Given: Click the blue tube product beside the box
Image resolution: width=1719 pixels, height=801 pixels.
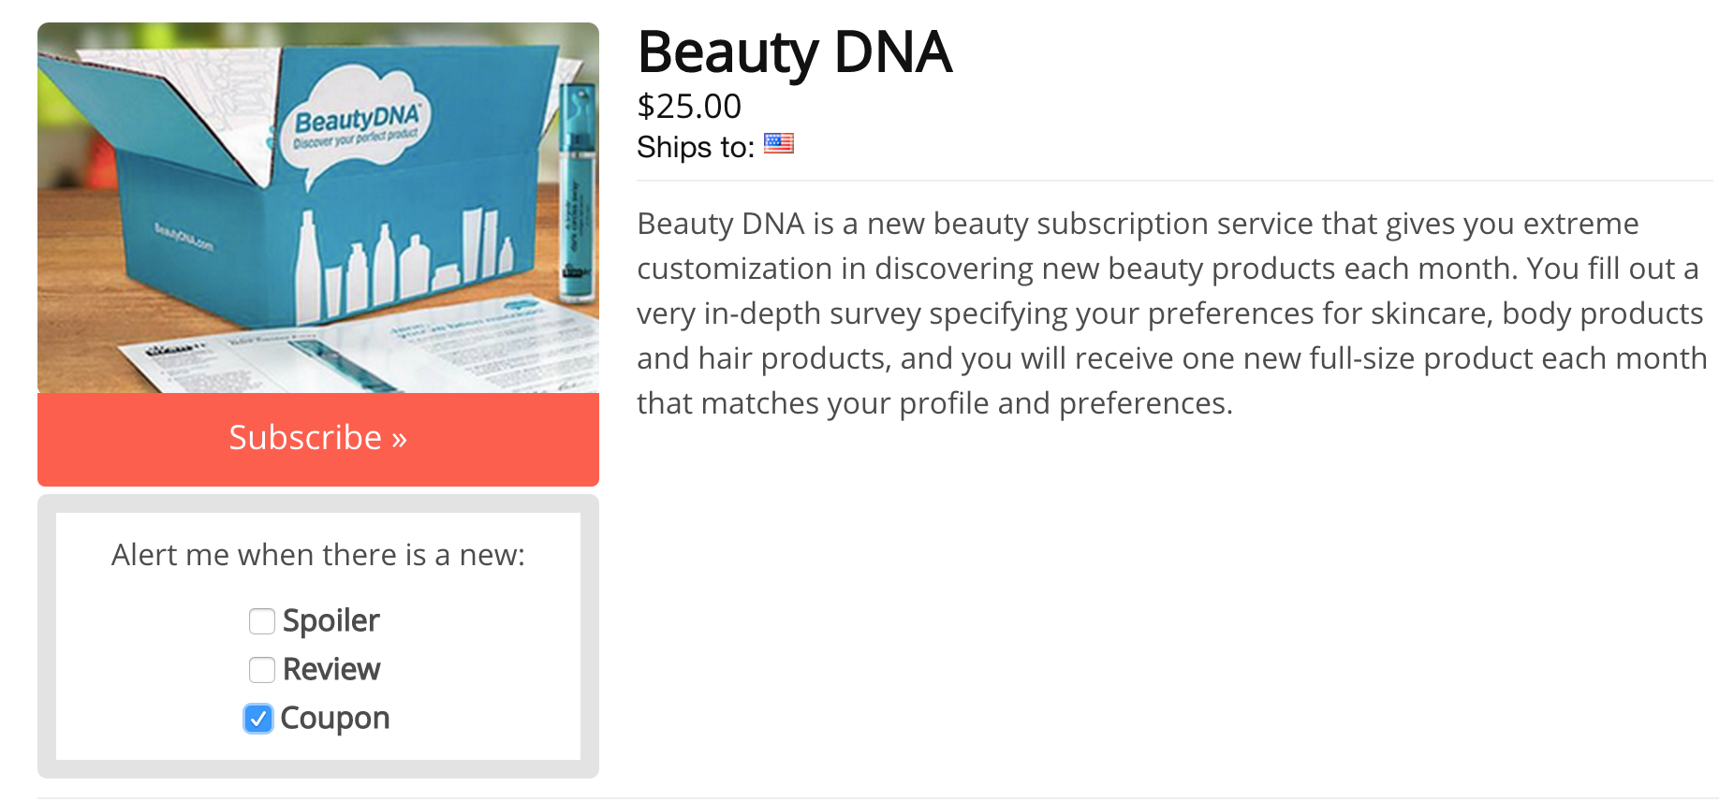Looking at the screenshot, I should [577, 192].
